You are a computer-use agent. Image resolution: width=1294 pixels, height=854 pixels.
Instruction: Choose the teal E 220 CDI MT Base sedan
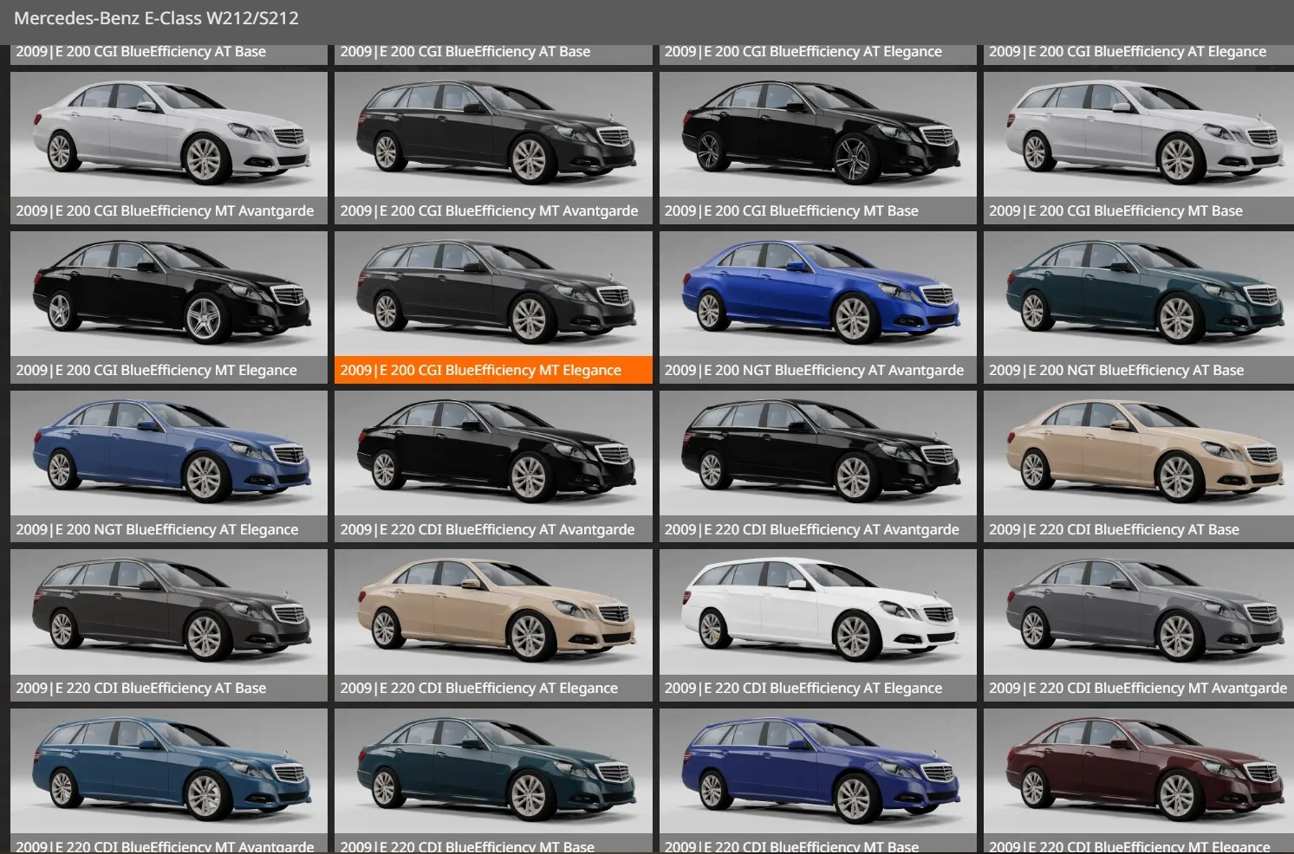(x=493, y=781)
